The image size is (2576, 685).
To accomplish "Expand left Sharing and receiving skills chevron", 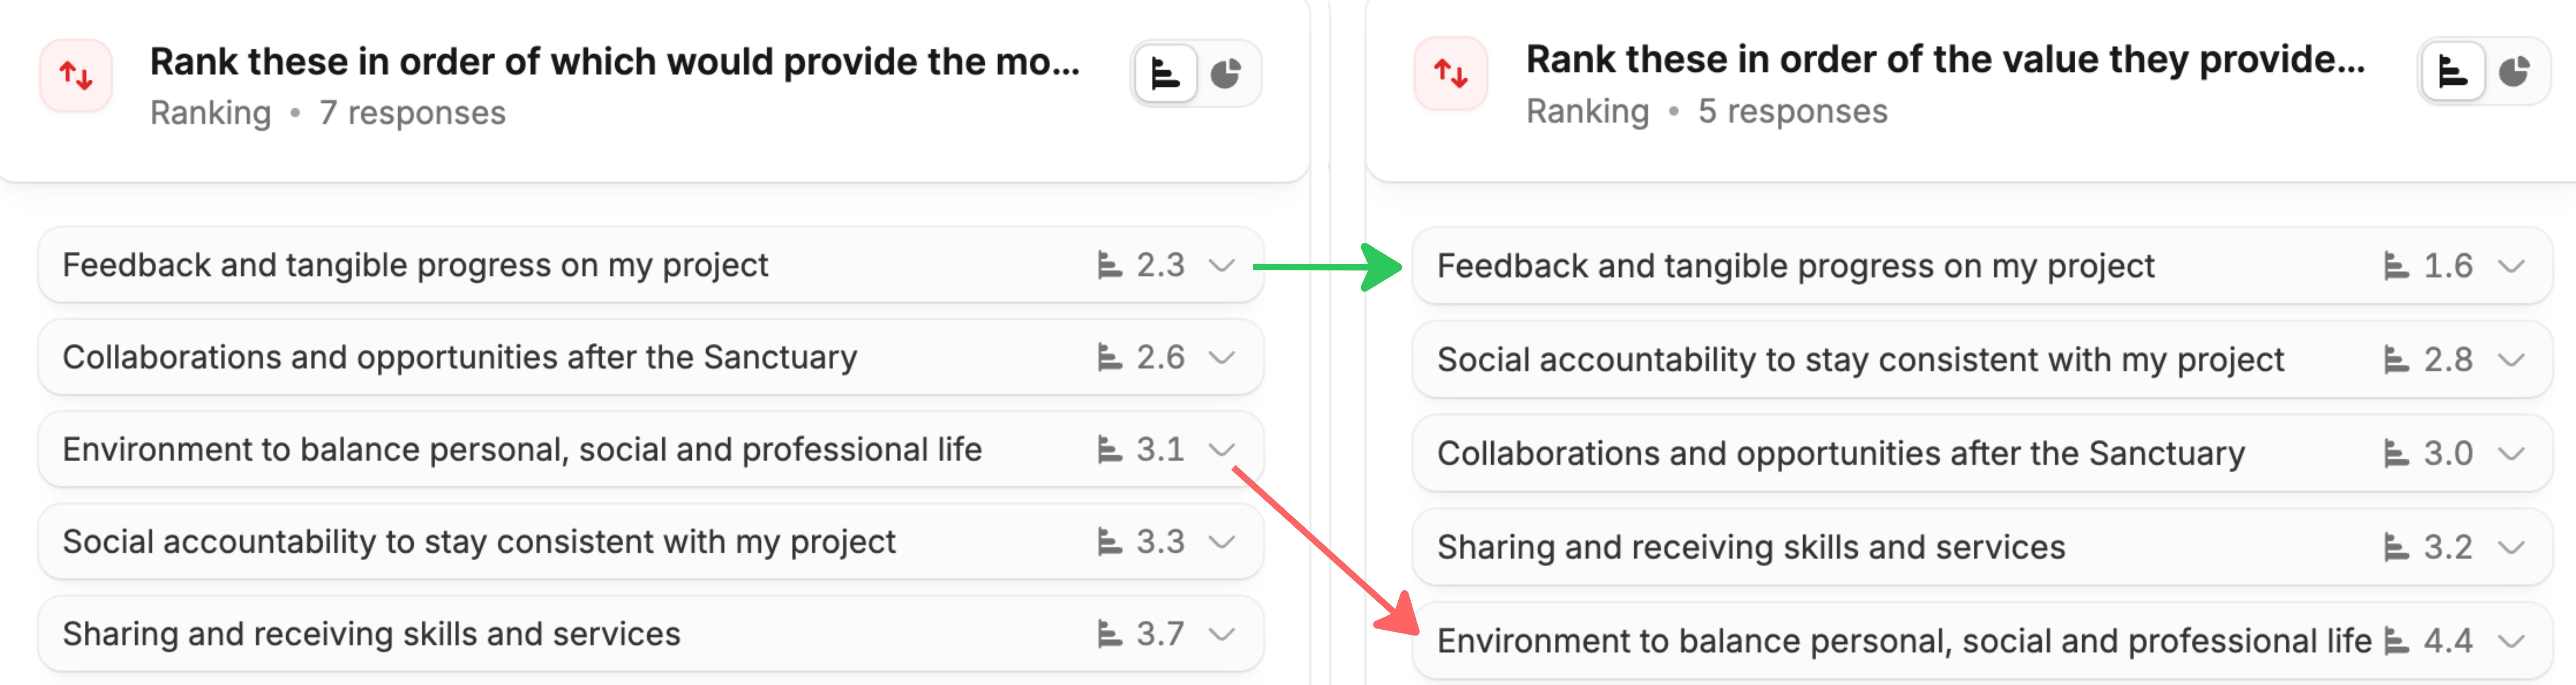I will point(1221,634).
